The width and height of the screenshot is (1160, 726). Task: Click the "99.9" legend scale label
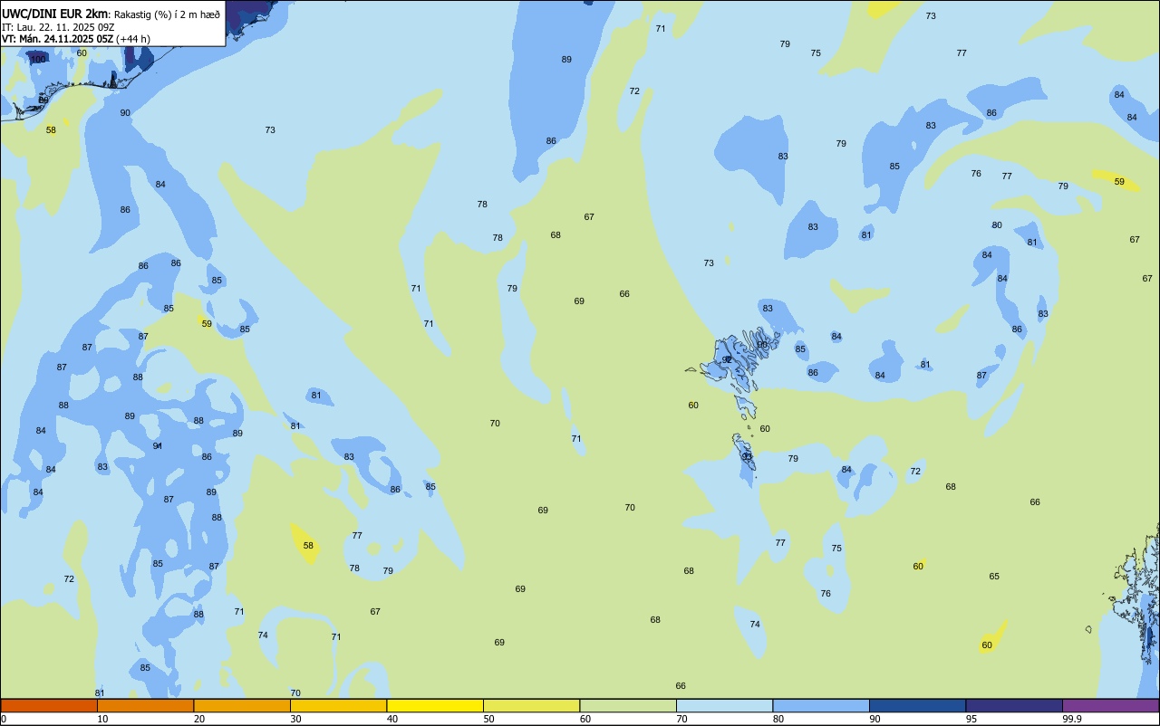pyautogui.click(x=1072, y=719)
